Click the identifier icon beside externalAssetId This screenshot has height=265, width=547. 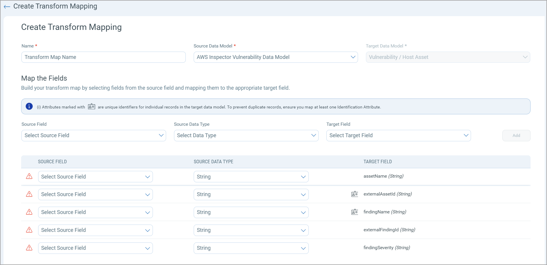click(x=354, y=194)
